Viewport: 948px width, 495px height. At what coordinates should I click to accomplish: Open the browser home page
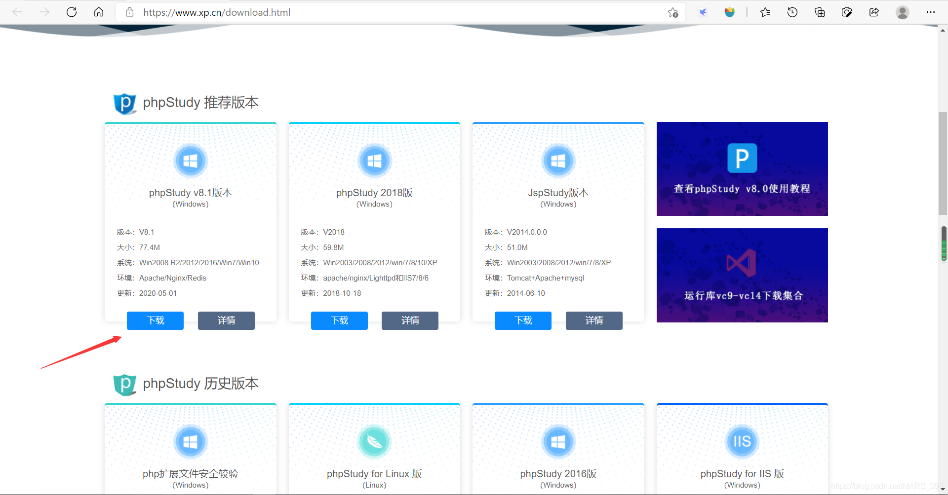tap(99, 12)
